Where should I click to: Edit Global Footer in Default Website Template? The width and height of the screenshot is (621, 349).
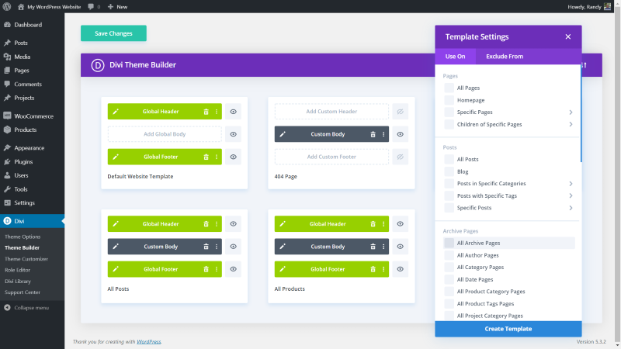pos(116,157)
